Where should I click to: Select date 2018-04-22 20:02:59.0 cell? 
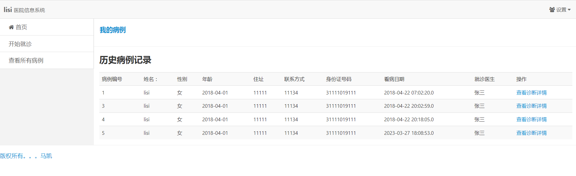point(409,106)
